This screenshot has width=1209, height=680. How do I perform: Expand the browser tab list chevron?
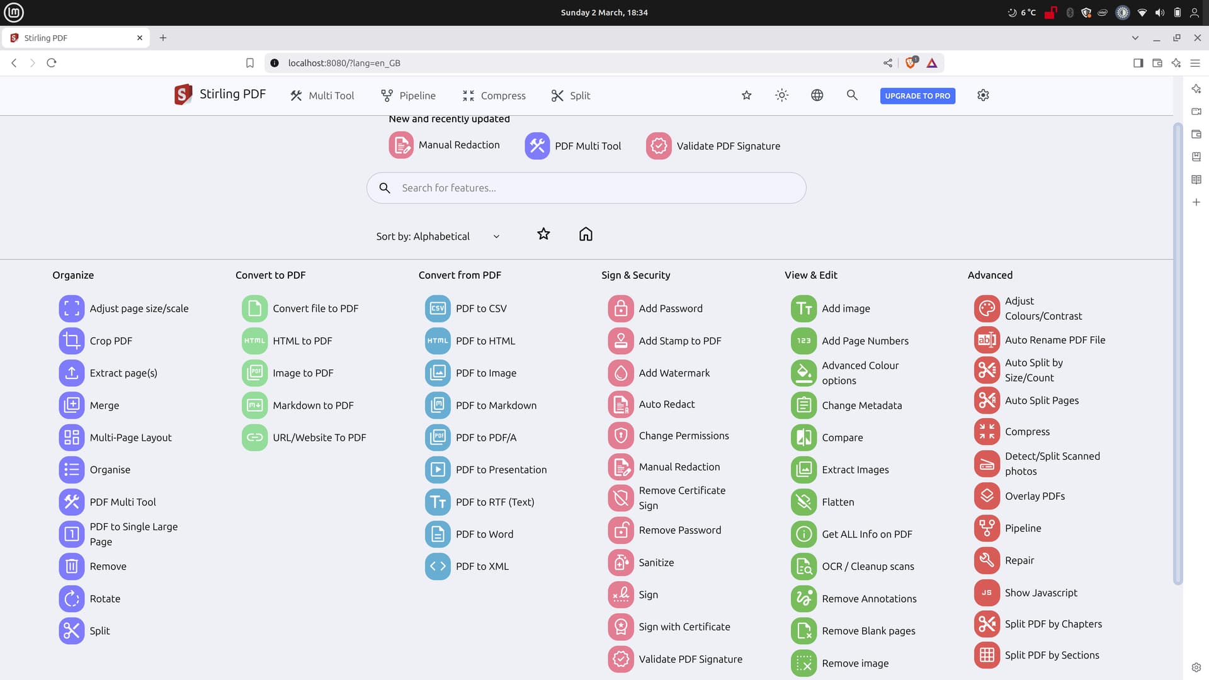[1135, 38]
